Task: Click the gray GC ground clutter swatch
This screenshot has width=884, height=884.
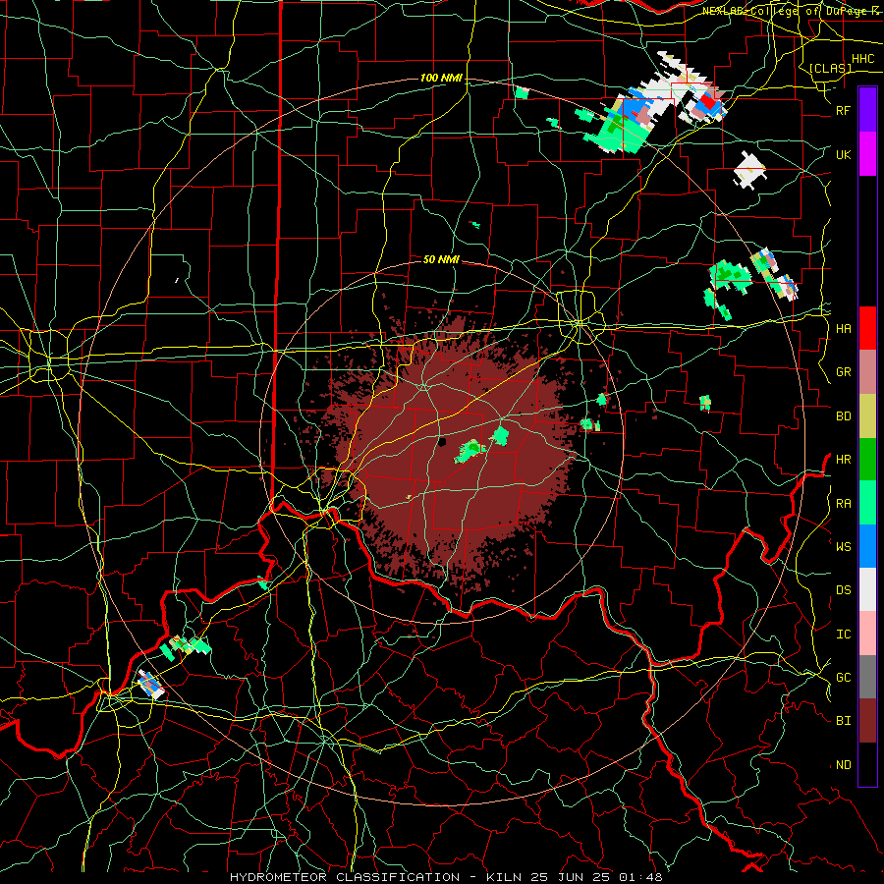Action: (x=867, y=677)
